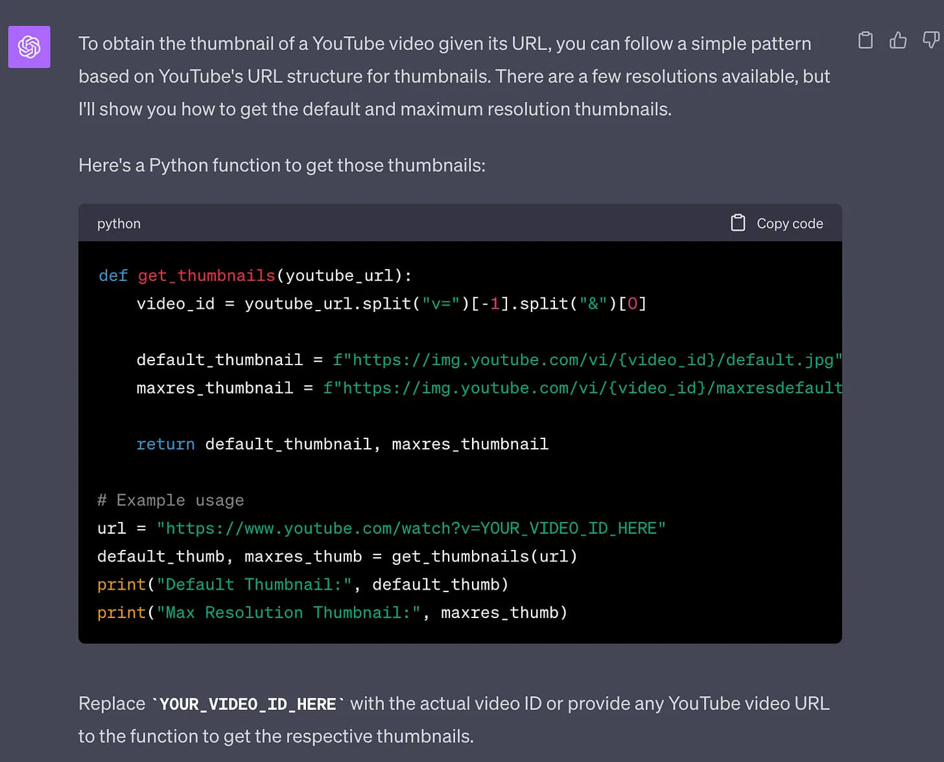944x762 pixels.
Task: Give the response a thumbs down
Action: (x=931, y=40)
